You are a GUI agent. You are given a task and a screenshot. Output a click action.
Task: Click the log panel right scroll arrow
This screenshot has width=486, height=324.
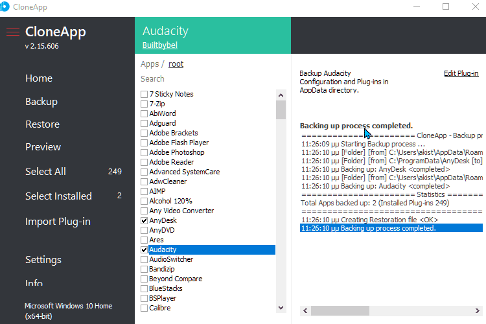(478, 310)
